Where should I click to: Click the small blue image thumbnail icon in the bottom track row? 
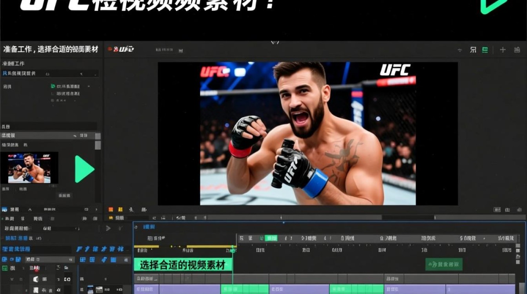point(91,290)
